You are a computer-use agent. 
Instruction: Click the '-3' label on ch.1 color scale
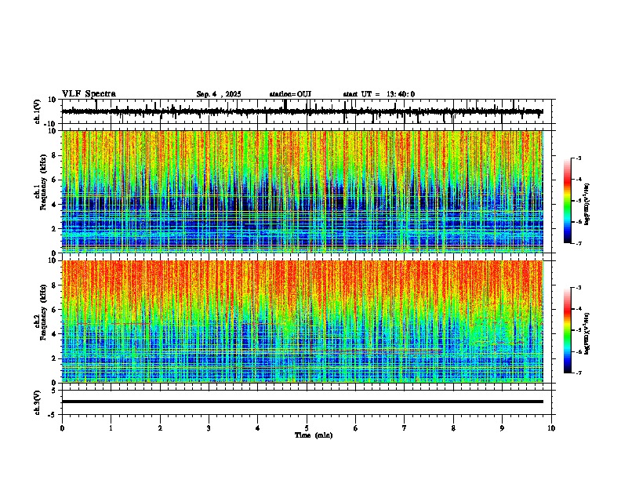[x=578, y=158]
